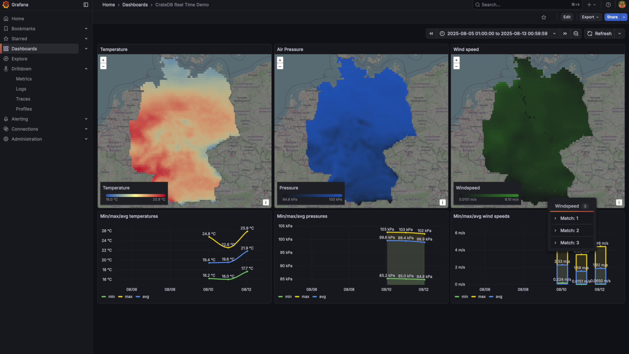Toggle the sidebar dock icon
Image resolution: width=629 pixels, height=354 pixels.
tap(86, 5)
